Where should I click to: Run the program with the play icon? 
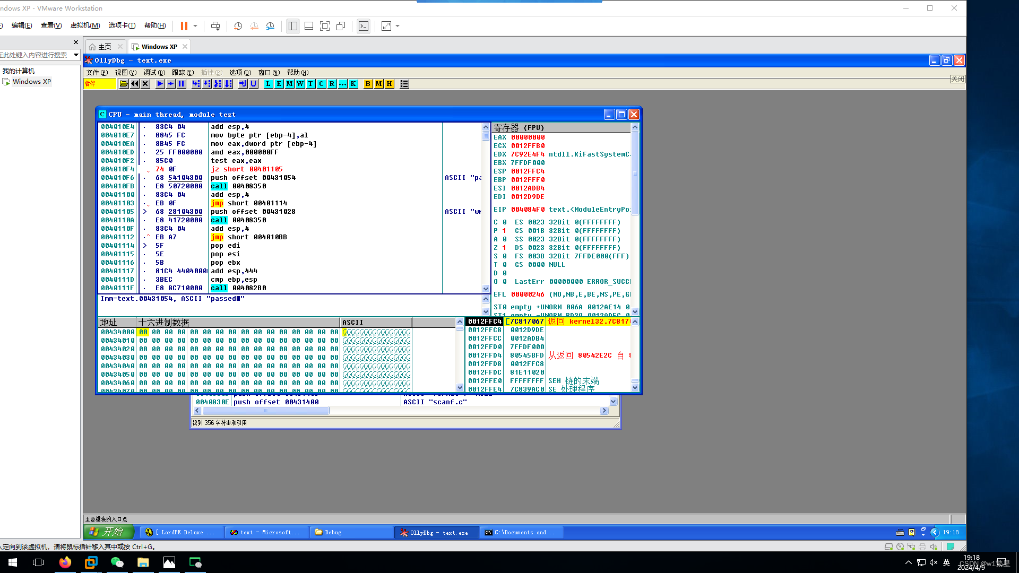pyautogui.click(x=160, y=84)
